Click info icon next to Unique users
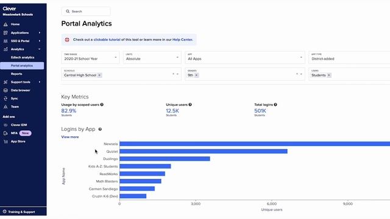 [190, 105]
